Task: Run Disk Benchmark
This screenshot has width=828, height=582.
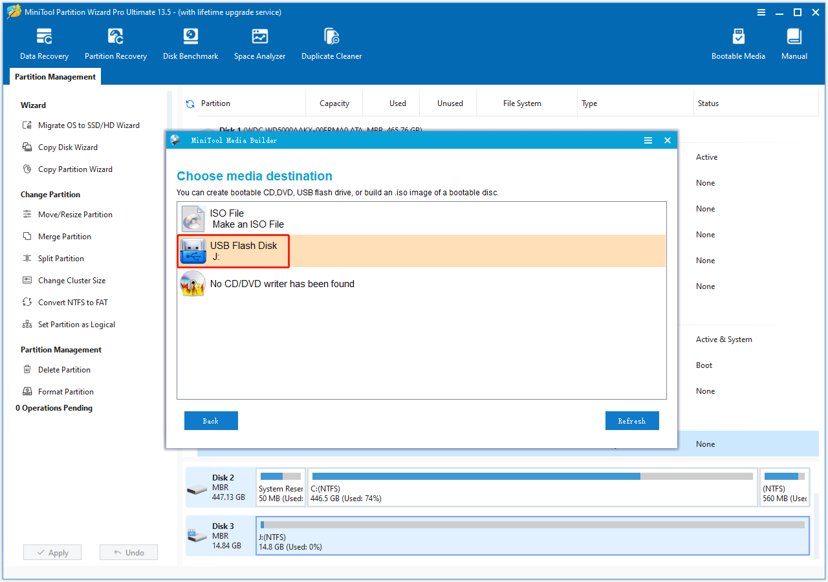Action: click(190, 43)
